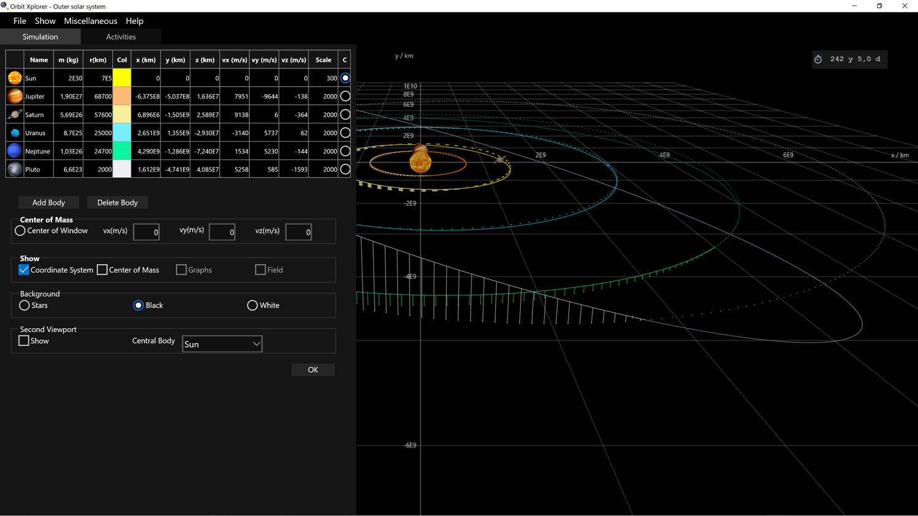Click Jupiter's orange color swatch
918x516 pixels.
click(122, 96)
